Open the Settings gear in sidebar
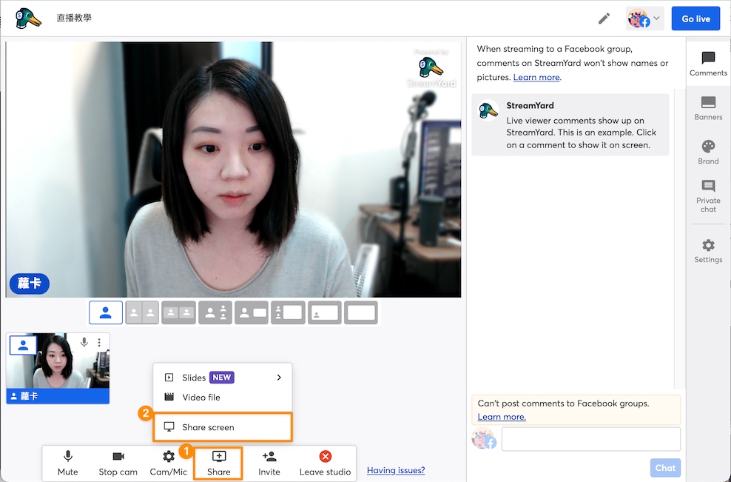731x482 pixels. (708, 251)
